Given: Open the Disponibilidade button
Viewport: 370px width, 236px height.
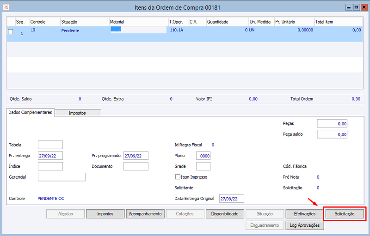Looking at the screenshot, I should 225,214.
